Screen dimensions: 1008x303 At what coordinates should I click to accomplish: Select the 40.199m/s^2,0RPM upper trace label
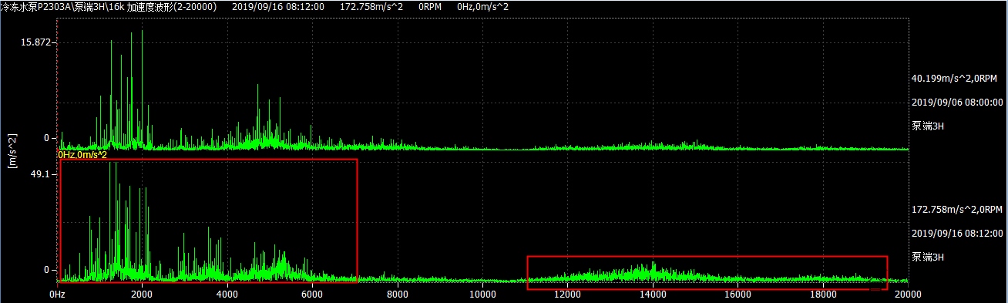[956, 79]
